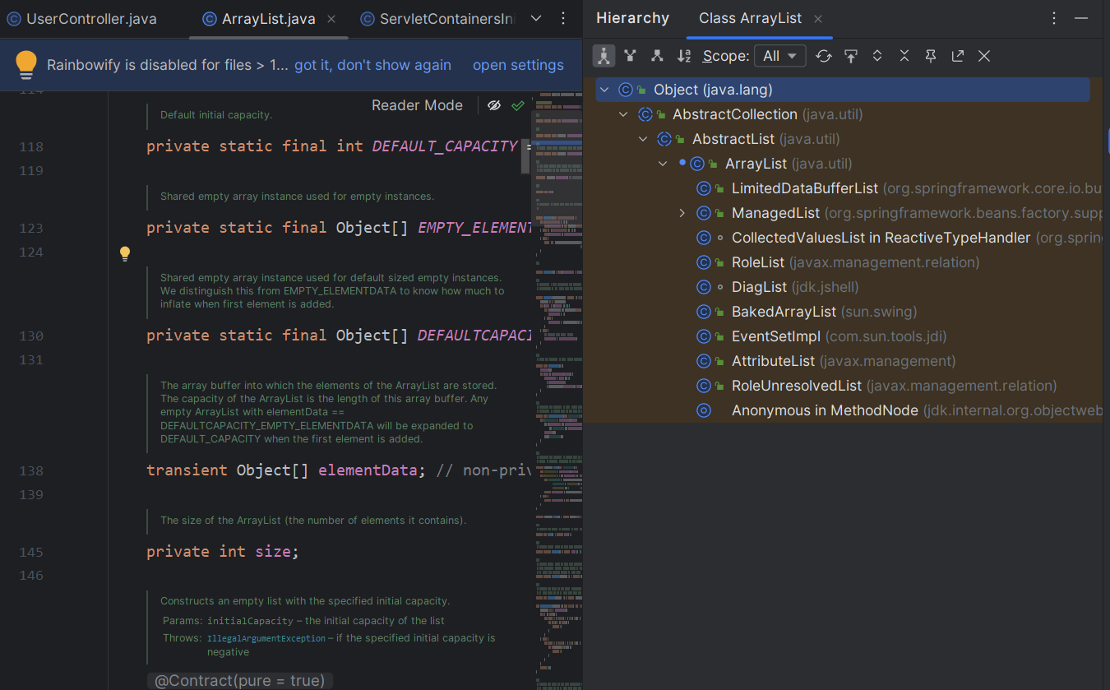Click 'got it, don't show again' link
The height and width of the screenshot is (690, 1110).
pos(372,65)
